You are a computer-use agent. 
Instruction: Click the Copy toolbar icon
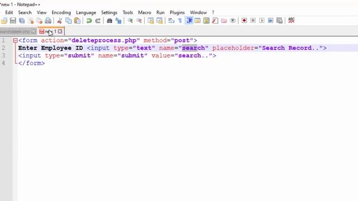(x=68, y=21)
